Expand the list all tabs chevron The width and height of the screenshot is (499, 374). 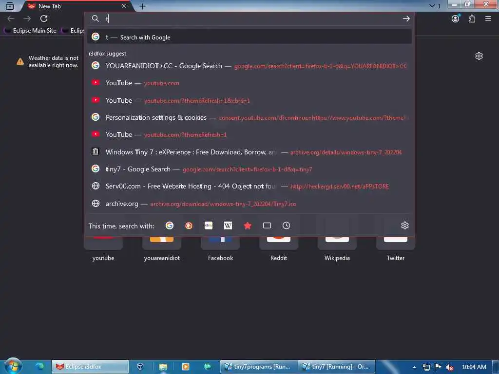432,6
